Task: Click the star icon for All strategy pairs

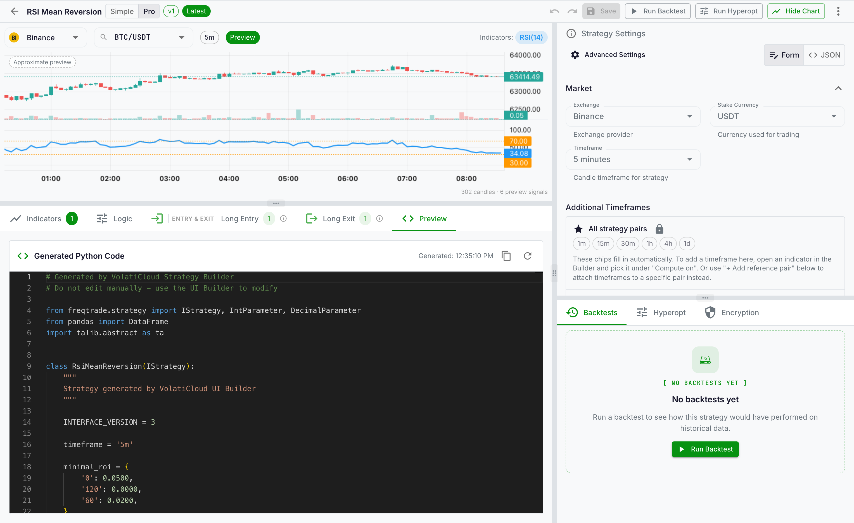Action: click(x=578, y=229)
